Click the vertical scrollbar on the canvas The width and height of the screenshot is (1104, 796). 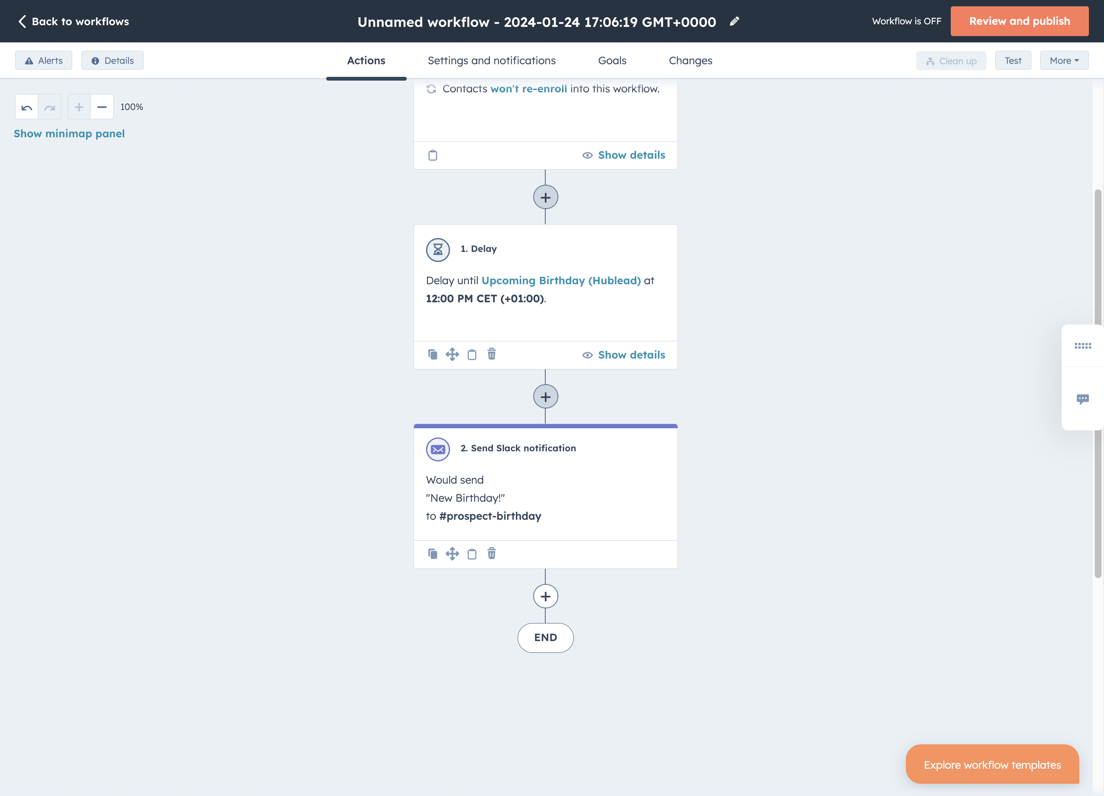pyautogui.click(x=1098, y=384)
